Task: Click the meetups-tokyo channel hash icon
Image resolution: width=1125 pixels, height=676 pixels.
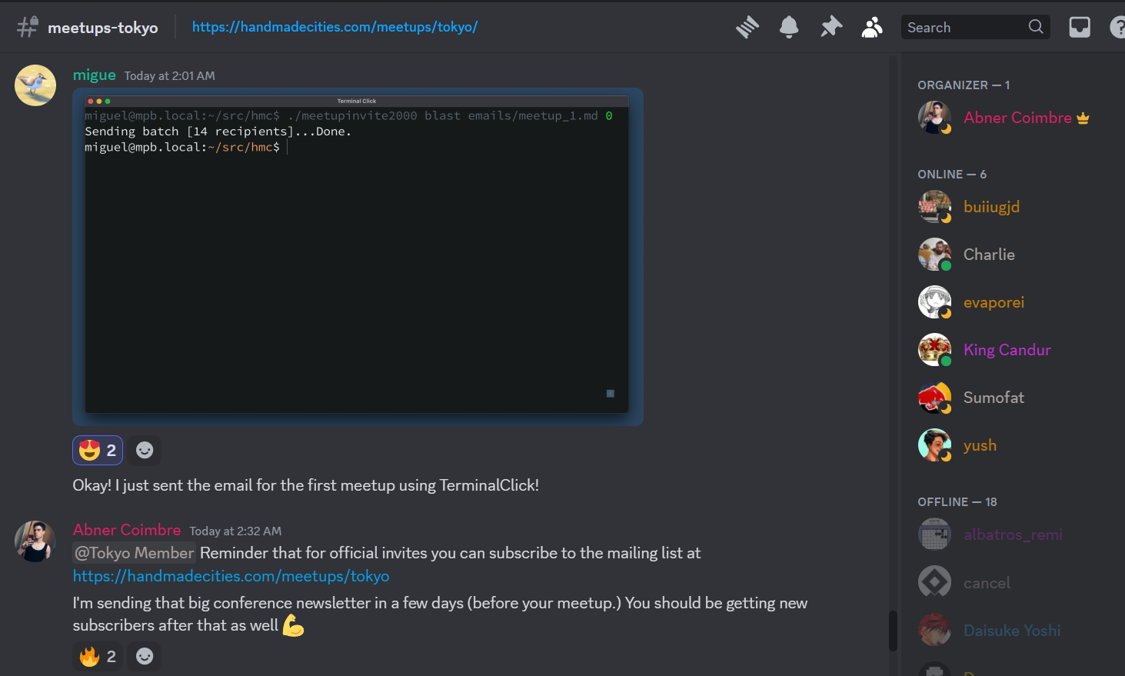Action: [x=27, y=28]
